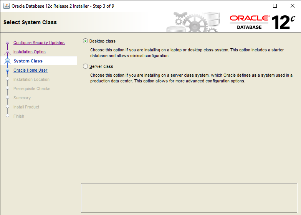
Task: Close the Oracle installer window
Action: 293,6
